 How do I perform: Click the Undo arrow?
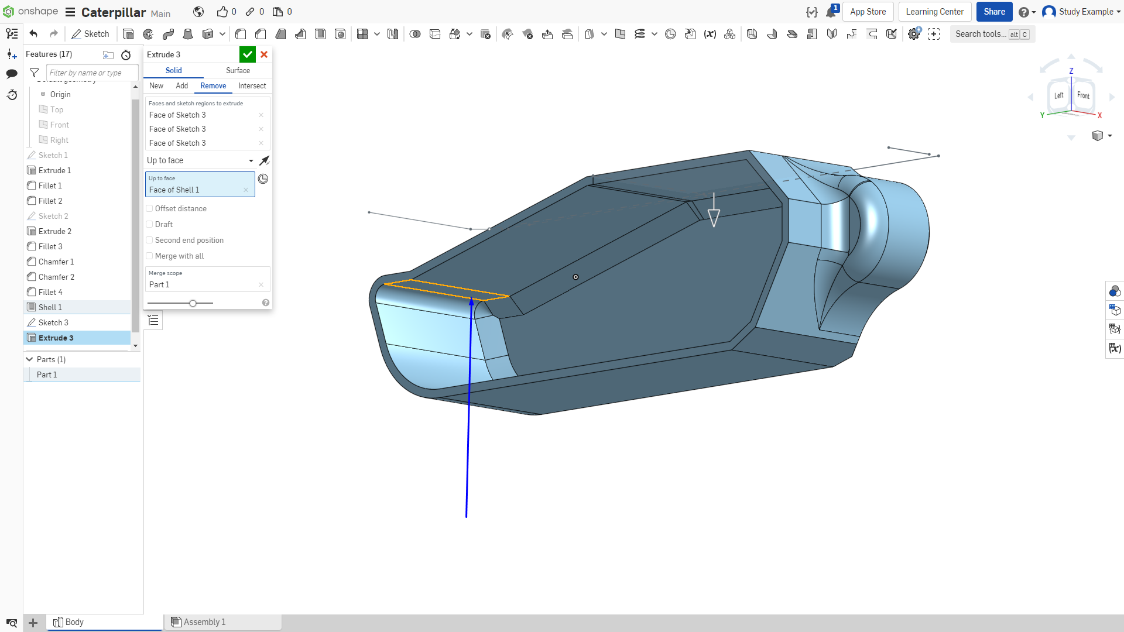pos(33,34)
